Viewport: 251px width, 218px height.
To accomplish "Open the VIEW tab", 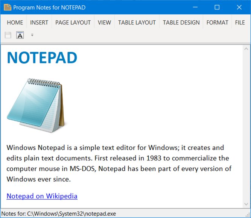I will coord(104,23).
